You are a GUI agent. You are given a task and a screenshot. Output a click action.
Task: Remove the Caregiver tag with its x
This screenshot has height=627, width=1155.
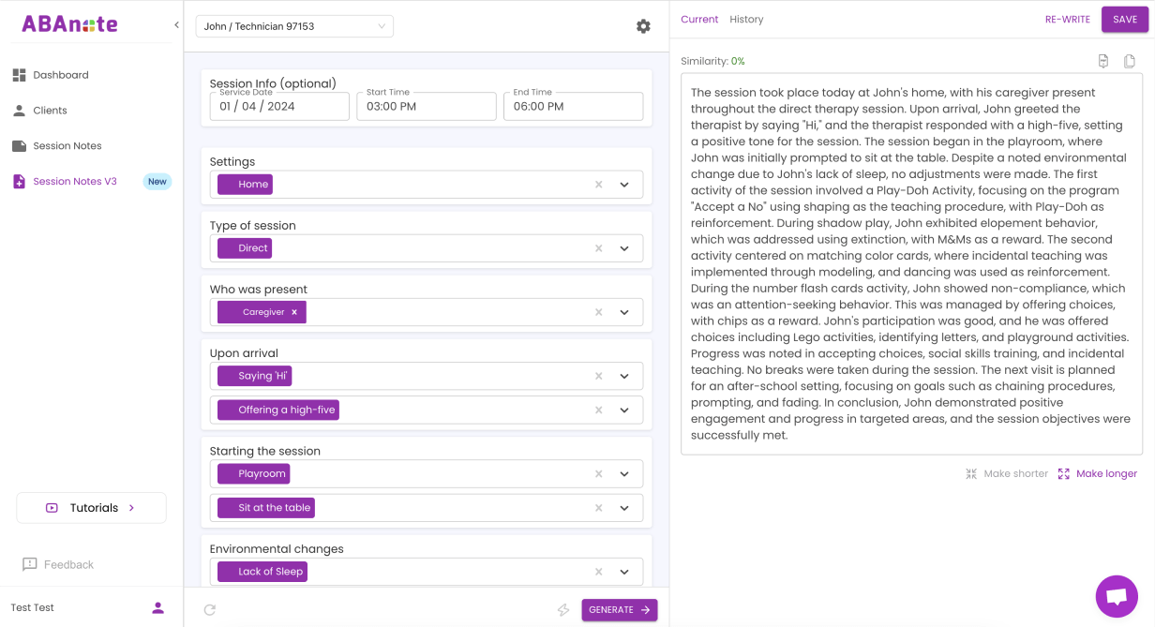(x=293, y=311)
